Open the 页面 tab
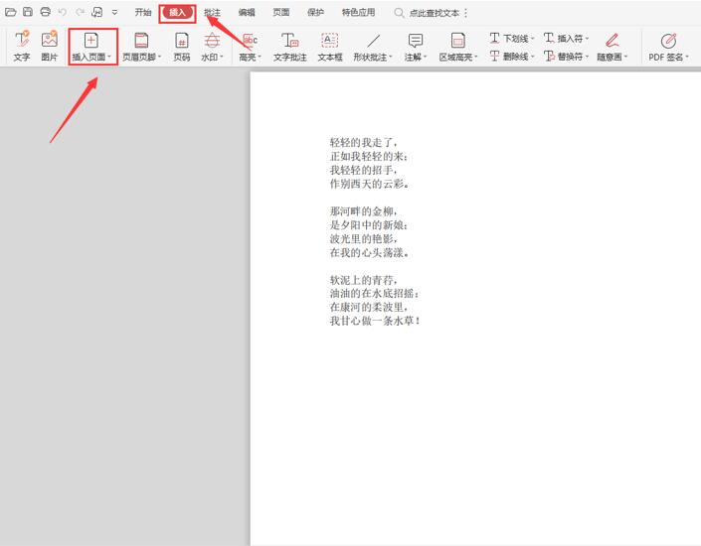 pos(281,13)
